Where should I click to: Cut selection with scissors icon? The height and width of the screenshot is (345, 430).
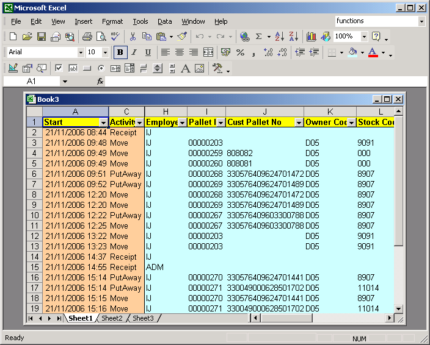133,37
